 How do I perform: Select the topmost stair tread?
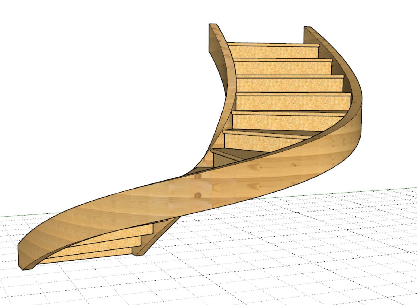pyautogui.click(x=273, y=45)
